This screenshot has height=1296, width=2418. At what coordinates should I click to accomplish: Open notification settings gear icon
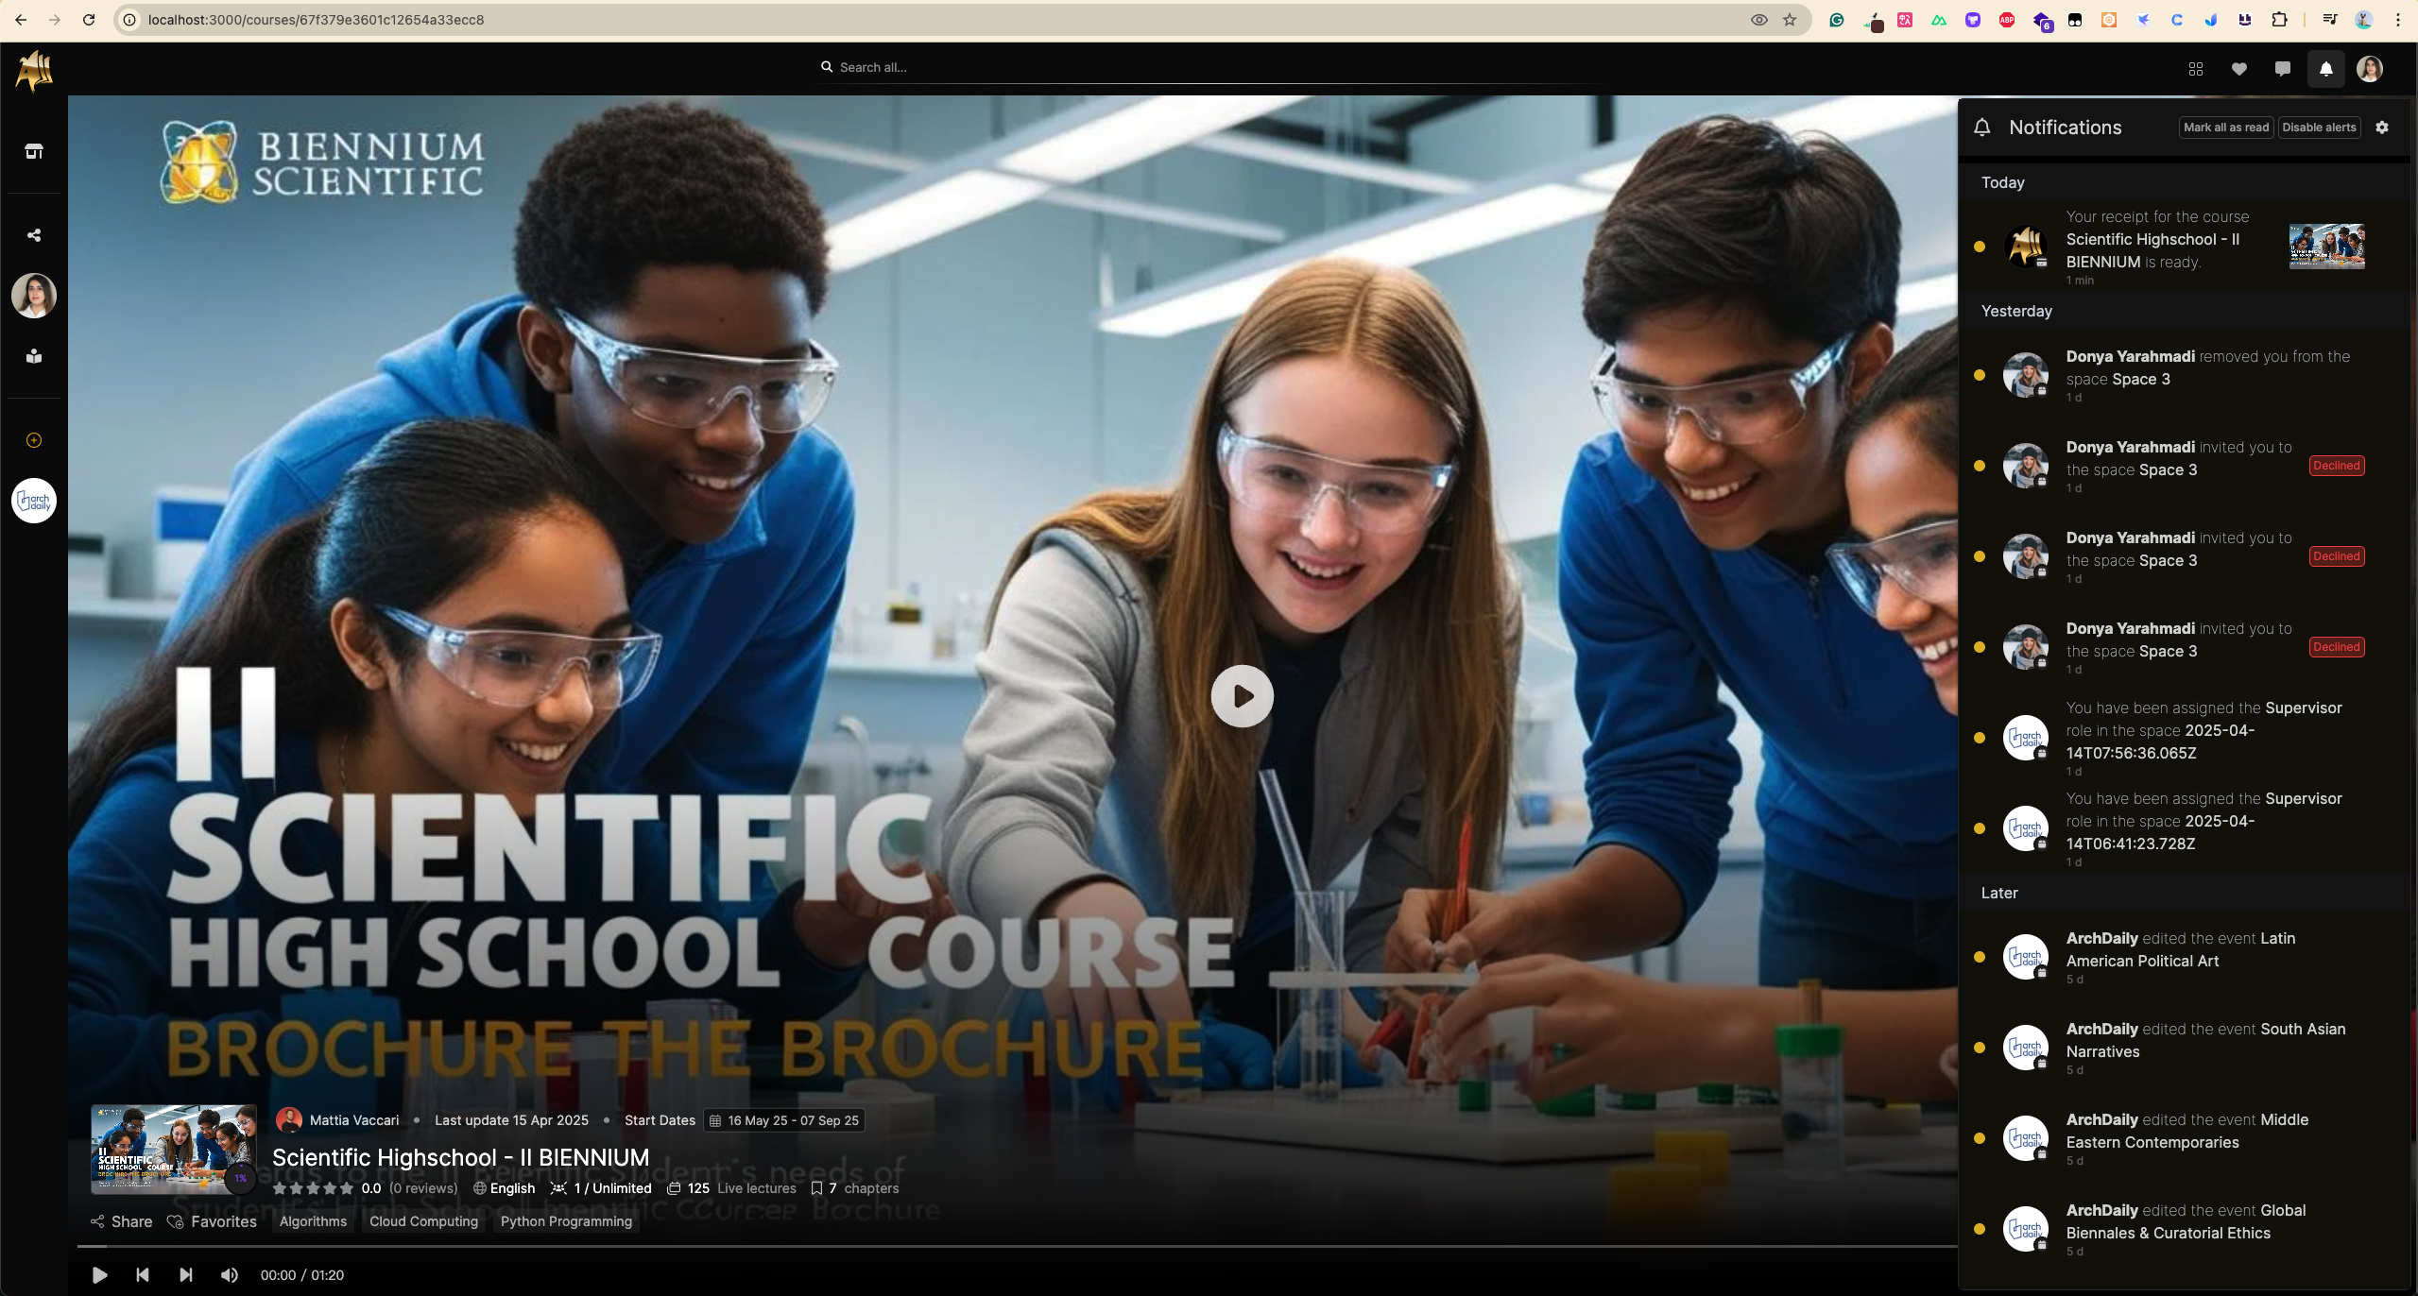(x=2381, y=128)
